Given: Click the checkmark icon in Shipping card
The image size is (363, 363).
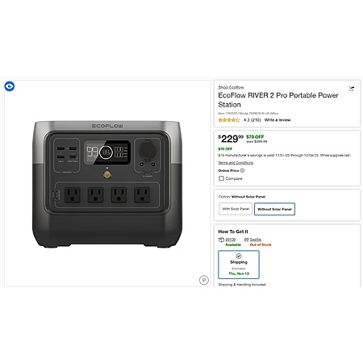Looking at the screenshot, I should coord(239,256).
